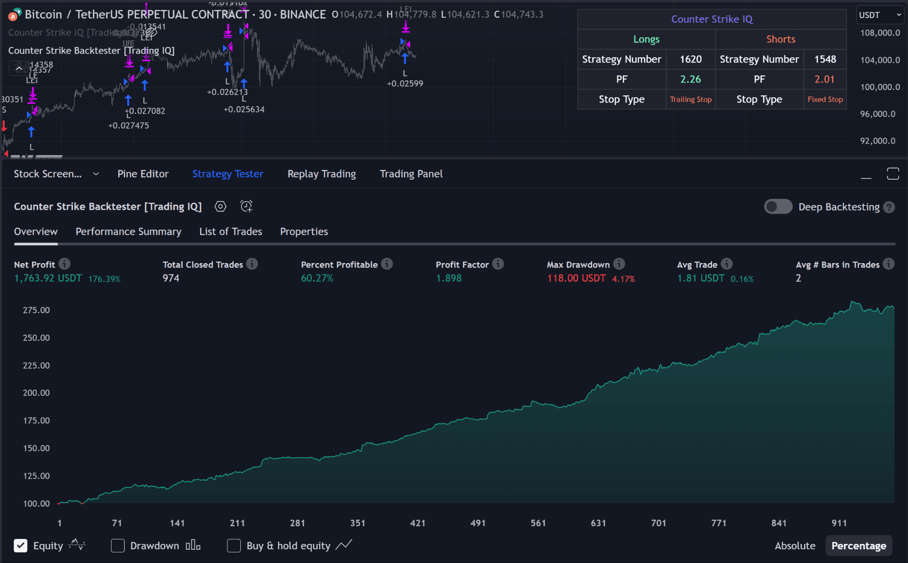Enable Buy & hold equity checkbox
Image resolution: width=908 pixels, height=563 pixels.
click(x=234, y=546)
